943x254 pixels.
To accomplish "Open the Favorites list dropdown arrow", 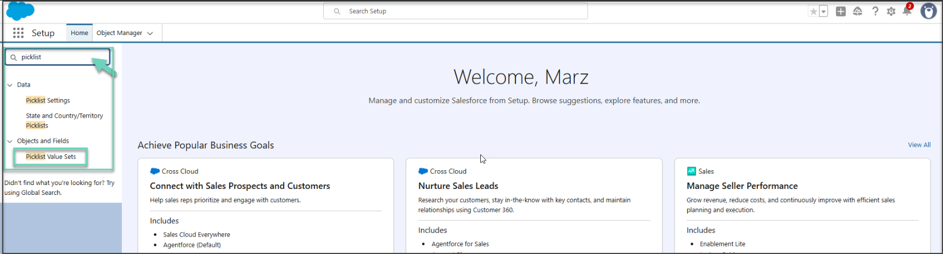I will click(x=823, y=11).
